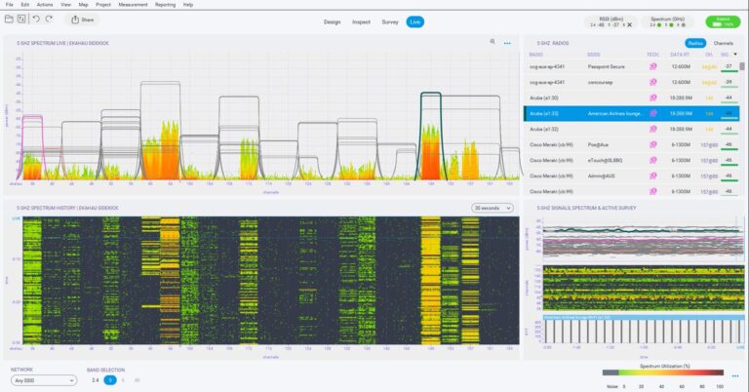Click the per-packet bar chart in survey panel
This screenshot has height=392, width=749.
pos(644,331)
